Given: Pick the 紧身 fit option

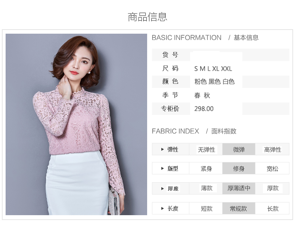Looking at the screenshot, I should click(206, 168).
